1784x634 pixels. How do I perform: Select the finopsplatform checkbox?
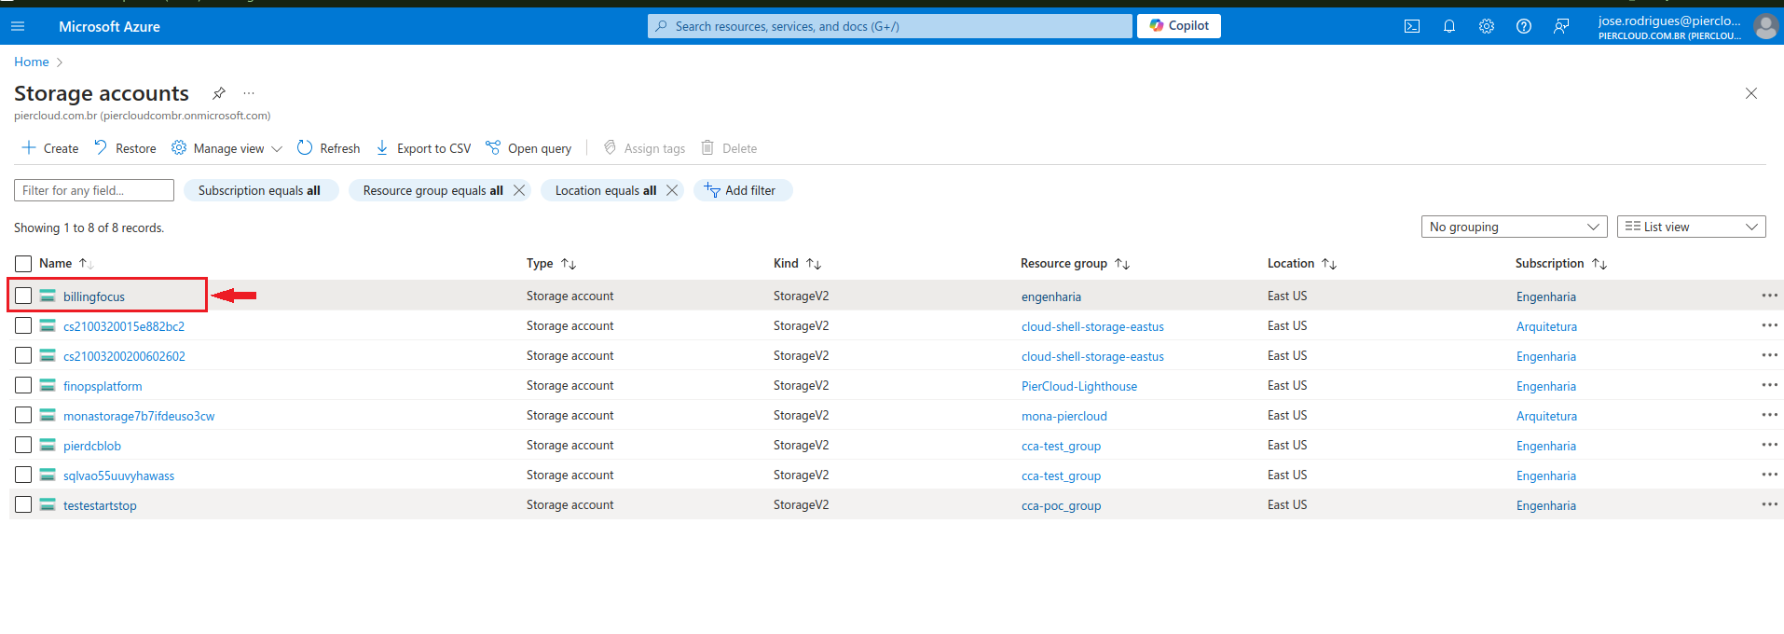coord(23,385)
